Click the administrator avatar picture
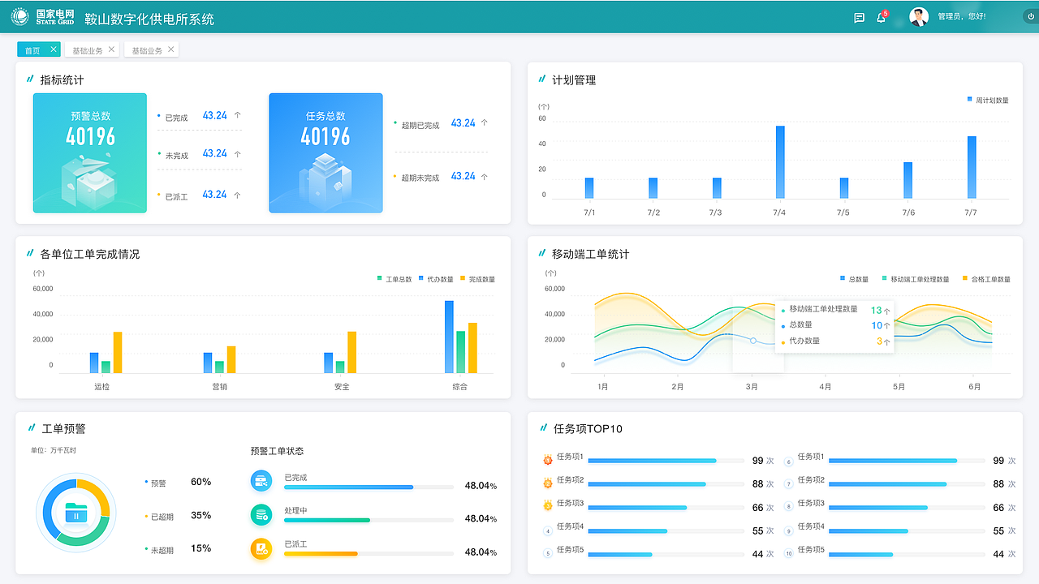1039x584 pixels. coord(919,17)
